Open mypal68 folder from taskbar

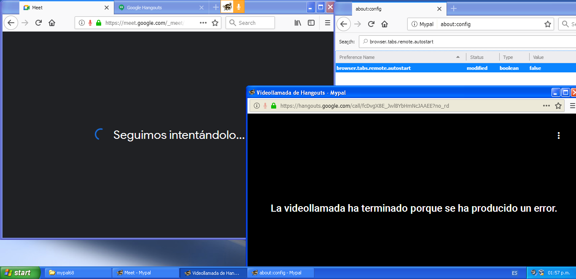click(x=78, y=273)
